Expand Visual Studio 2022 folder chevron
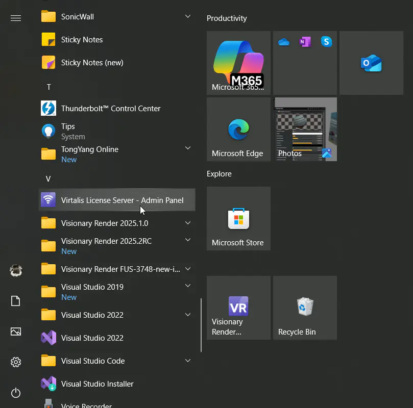The width and height of the screenshot is (413, 408). coord(188,315)
